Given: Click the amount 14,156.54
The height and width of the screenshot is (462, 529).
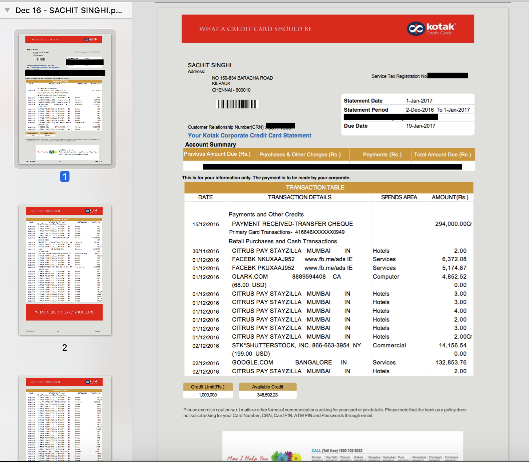Looking at the screenshot, I should tap(453, 346).
